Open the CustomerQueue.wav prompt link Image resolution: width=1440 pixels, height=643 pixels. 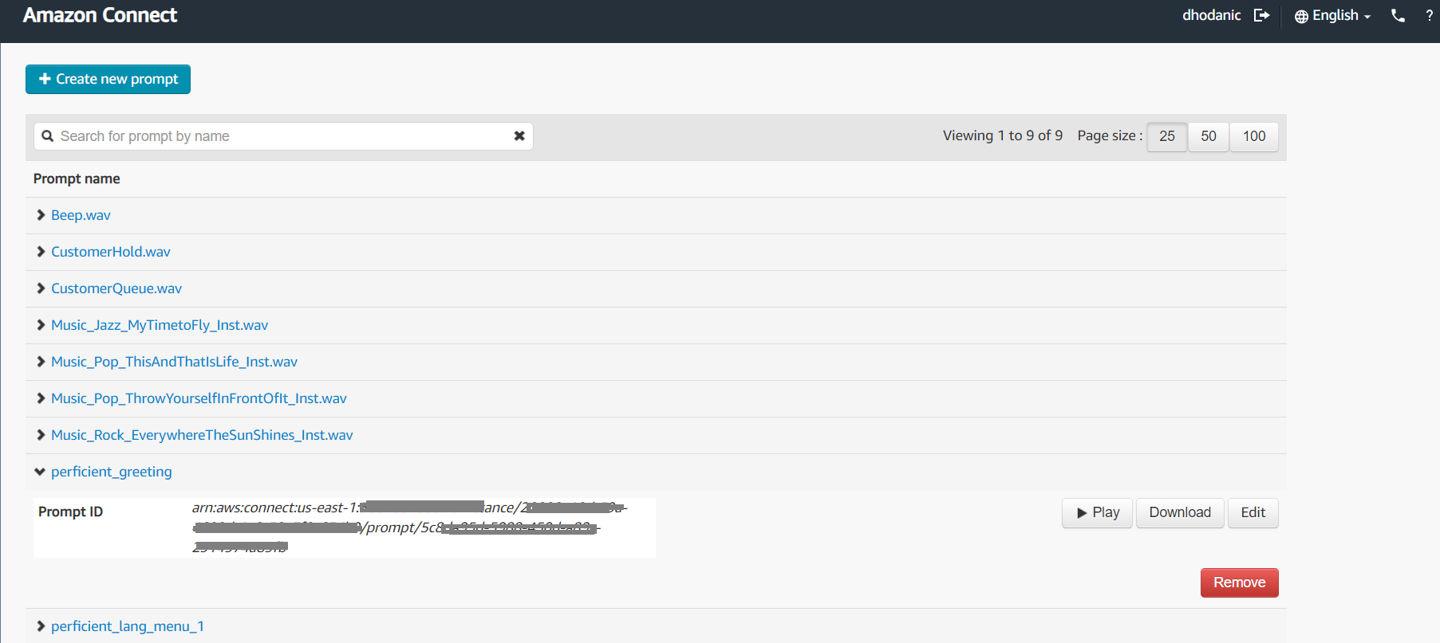116,288
